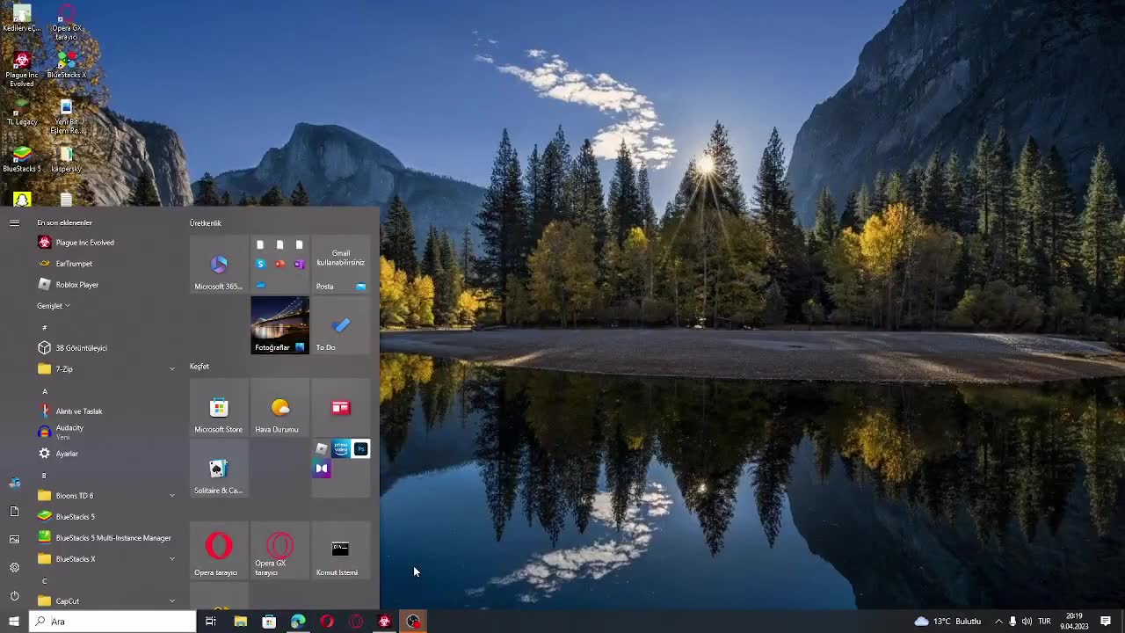Launch Opera GX tarayıcı tile
The image size is (1125, 633).
coord(279,551)
